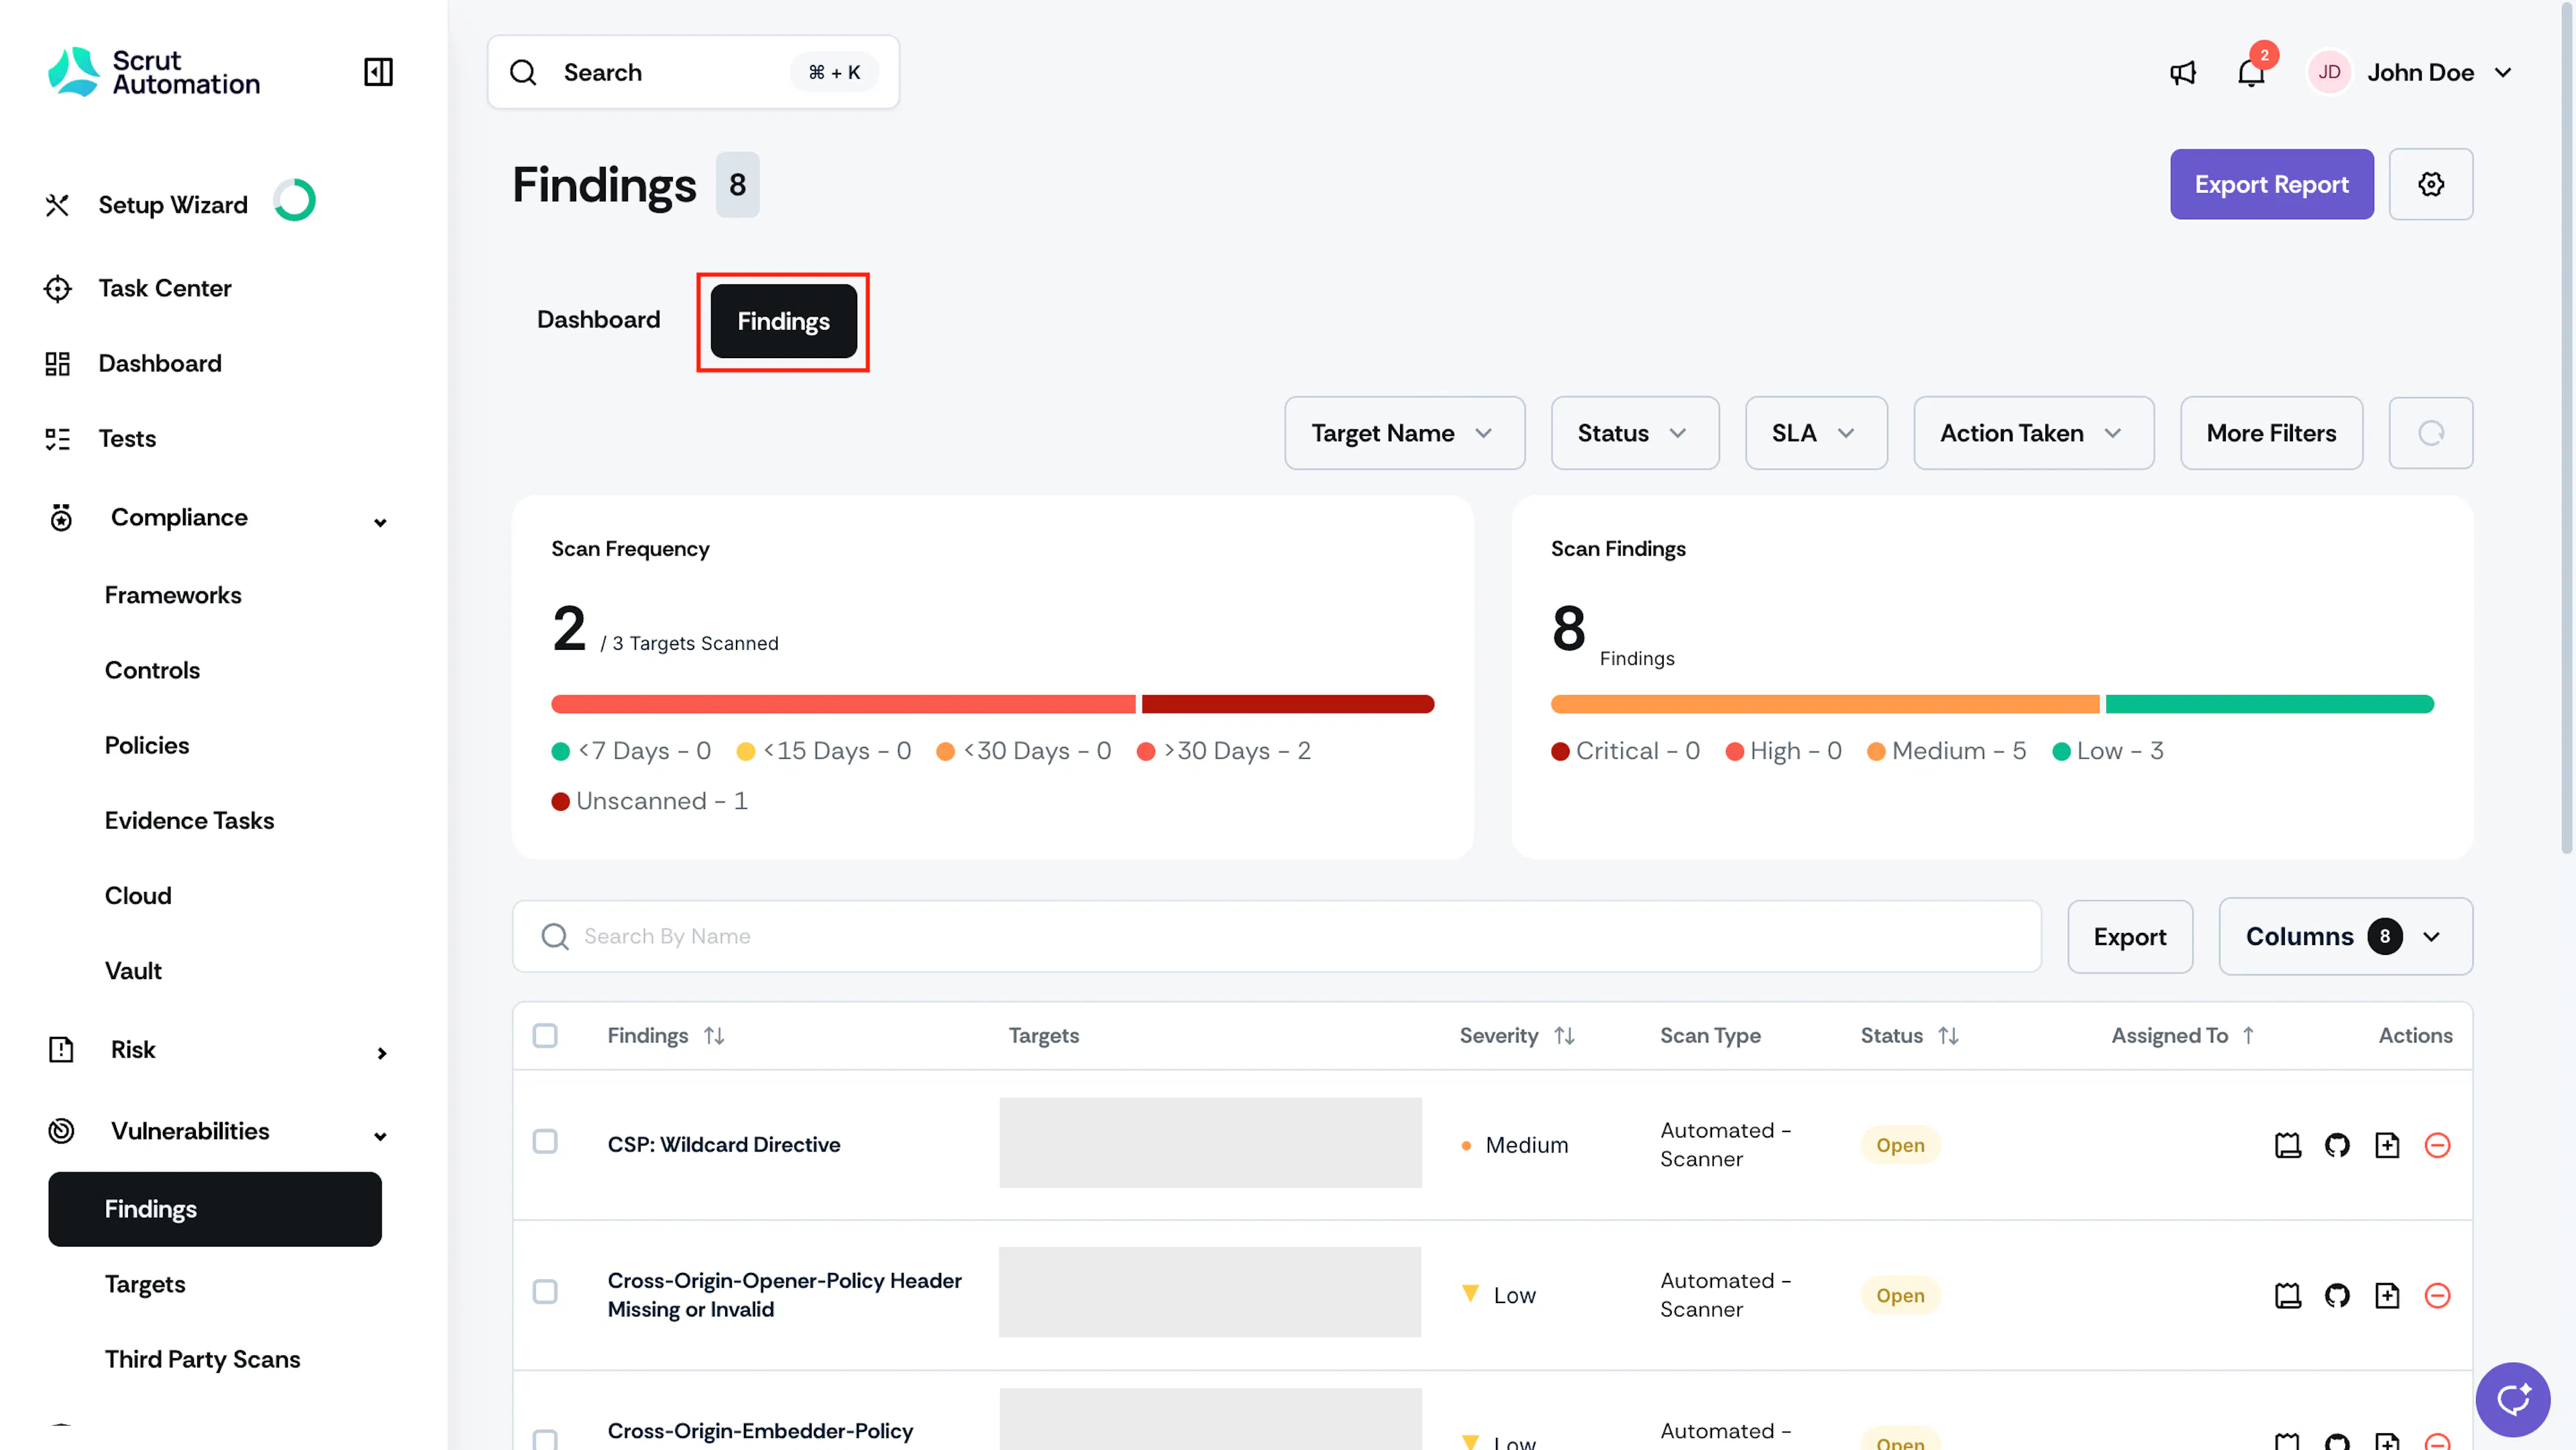Open the Status filter dropdown
This screenshot has width=2576, height=1450.
coord(1634,433)
